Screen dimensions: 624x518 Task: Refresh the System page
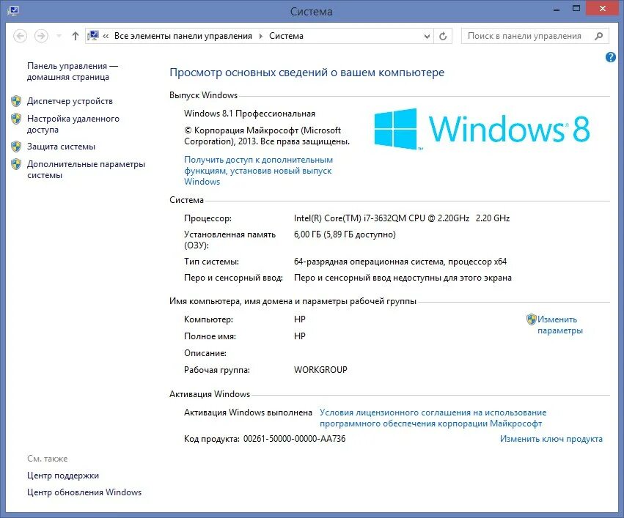[443, 36]
